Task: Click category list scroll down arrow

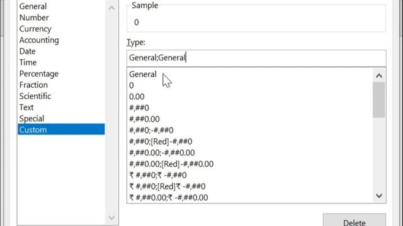Action: tap(111, 218)
